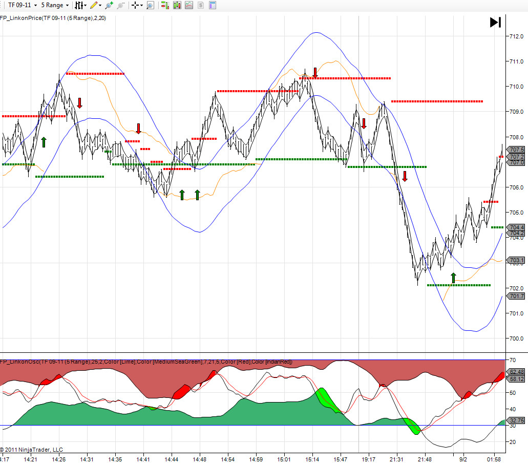Click the 707.5 price marker

coord(517,150)
